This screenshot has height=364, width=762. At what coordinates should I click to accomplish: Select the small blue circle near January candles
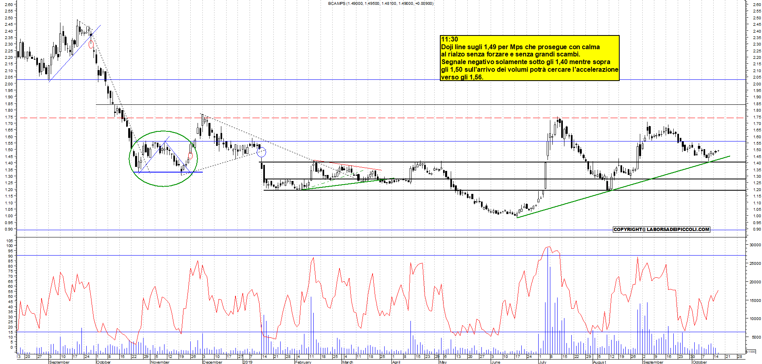[262, 152]
